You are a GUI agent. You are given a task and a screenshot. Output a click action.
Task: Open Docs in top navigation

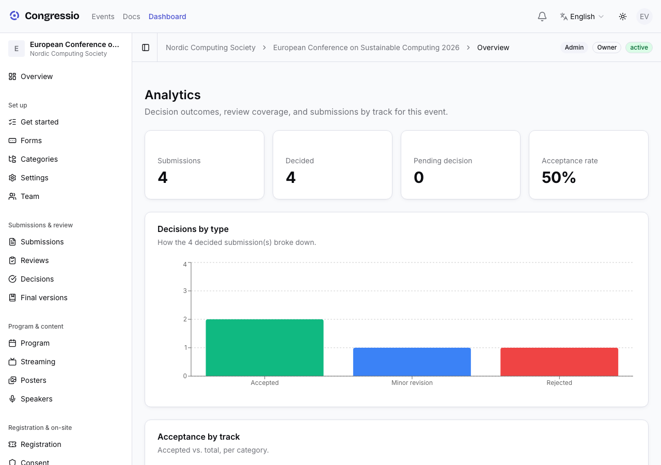pos(132,17)
